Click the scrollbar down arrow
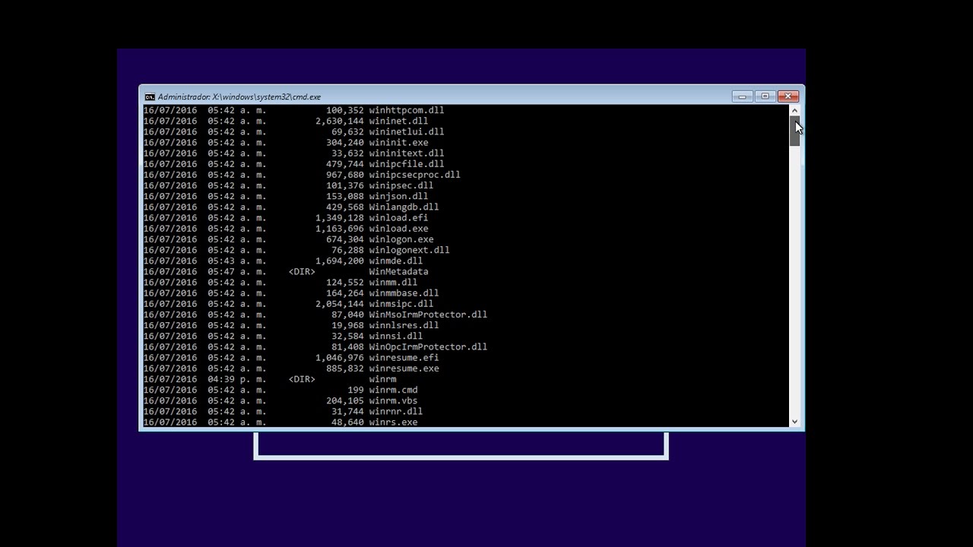This screenshot has height=547, width=973. tap(794, 422)
